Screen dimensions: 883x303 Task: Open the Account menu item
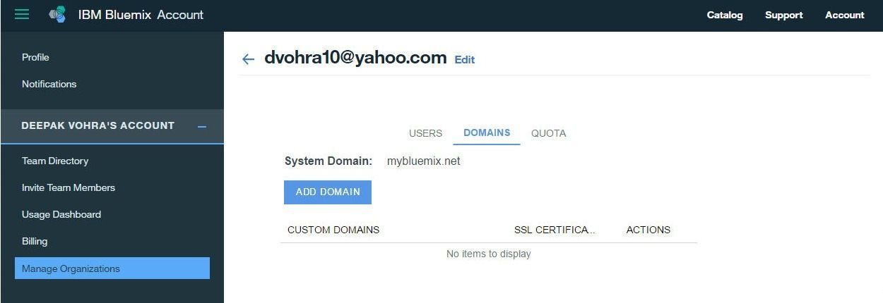pos(845,15)
